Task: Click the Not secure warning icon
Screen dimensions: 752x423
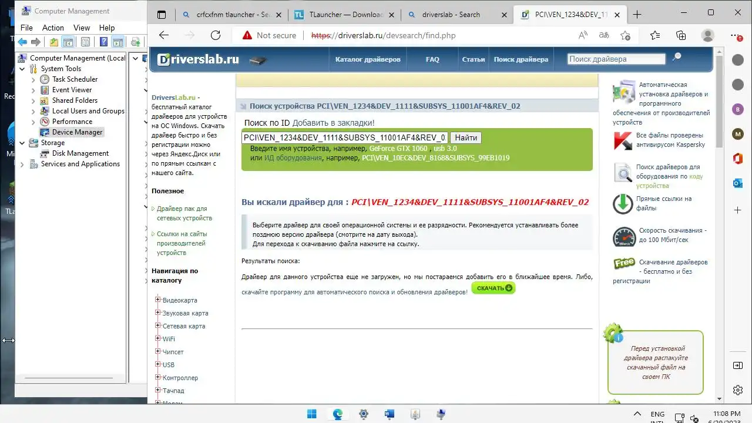Action: (247, 35)
